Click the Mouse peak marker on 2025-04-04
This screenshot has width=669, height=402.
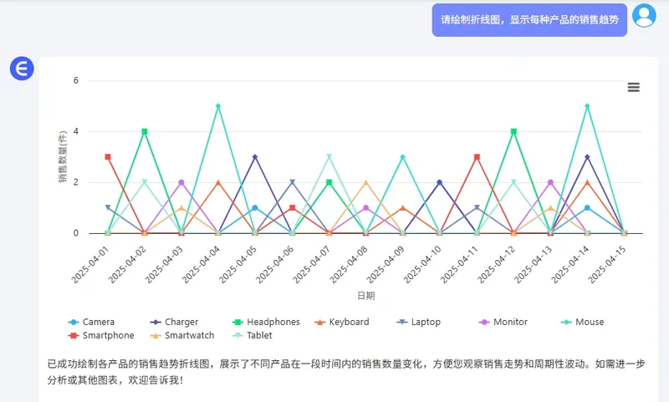tap(218, 106)
